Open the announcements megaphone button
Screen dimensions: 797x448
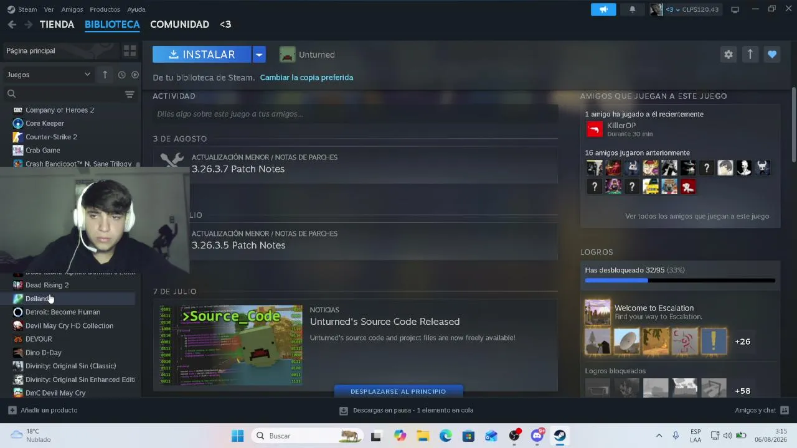pyautogui.click(x=603, y=9)
